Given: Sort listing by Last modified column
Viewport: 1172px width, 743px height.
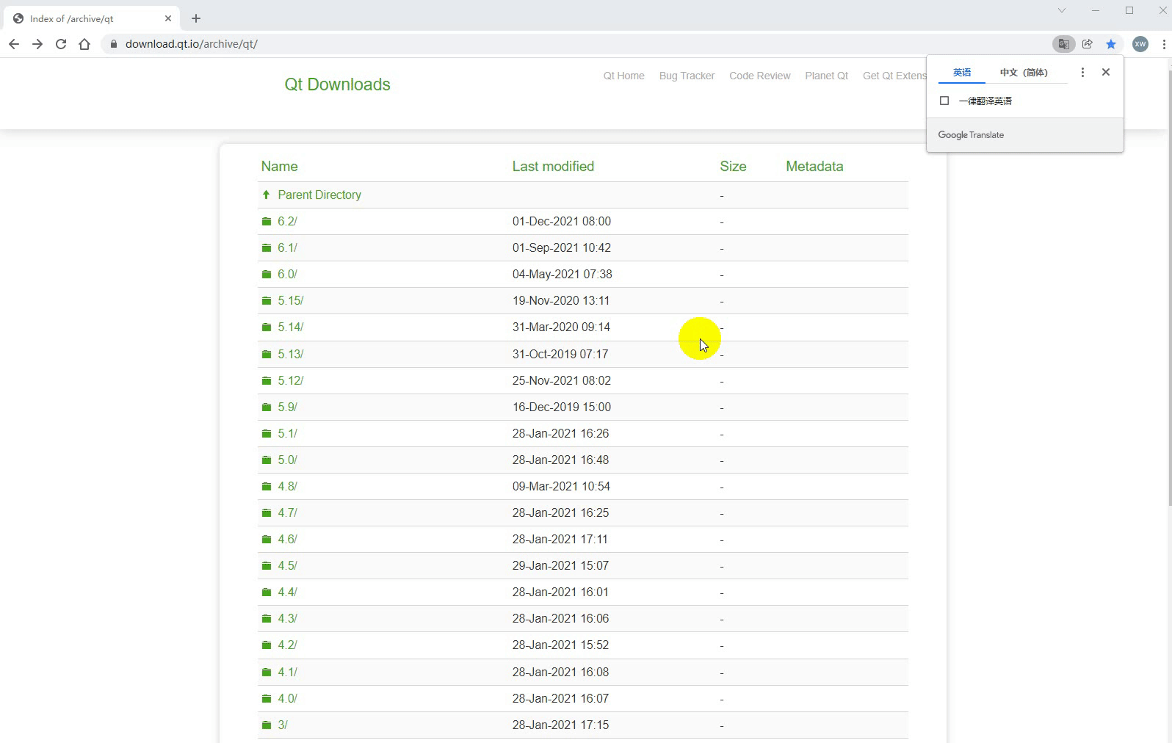Looking at the screenshot, I should (x=553, y=167).
